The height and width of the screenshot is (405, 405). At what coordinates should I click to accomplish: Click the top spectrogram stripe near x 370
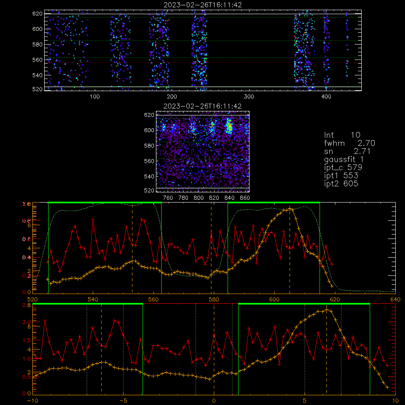(x=304, y=50)
